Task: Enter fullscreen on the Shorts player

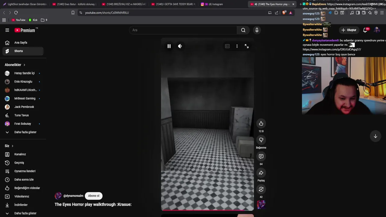Action: pyautogui.click(x=247, y=46)
